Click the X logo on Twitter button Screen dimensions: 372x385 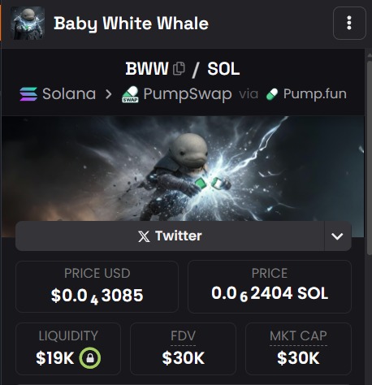tap(144, 236)
